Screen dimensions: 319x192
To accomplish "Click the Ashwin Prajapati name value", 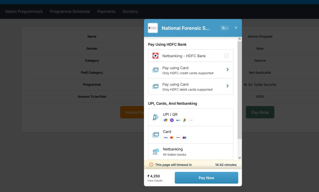I will coord(260,36).
